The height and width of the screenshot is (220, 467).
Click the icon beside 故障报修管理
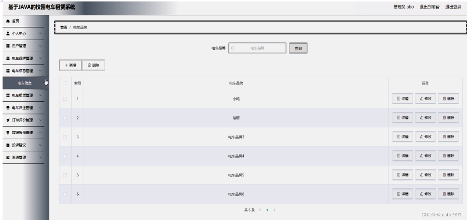[8, 133]
